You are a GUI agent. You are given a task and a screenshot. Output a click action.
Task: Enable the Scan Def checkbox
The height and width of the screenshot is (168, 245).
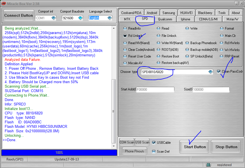(154, 152)
